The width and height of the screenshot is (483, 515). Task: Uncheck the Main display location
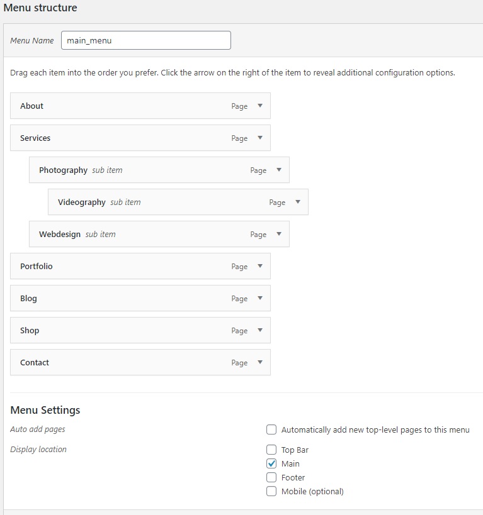(271, 464)
